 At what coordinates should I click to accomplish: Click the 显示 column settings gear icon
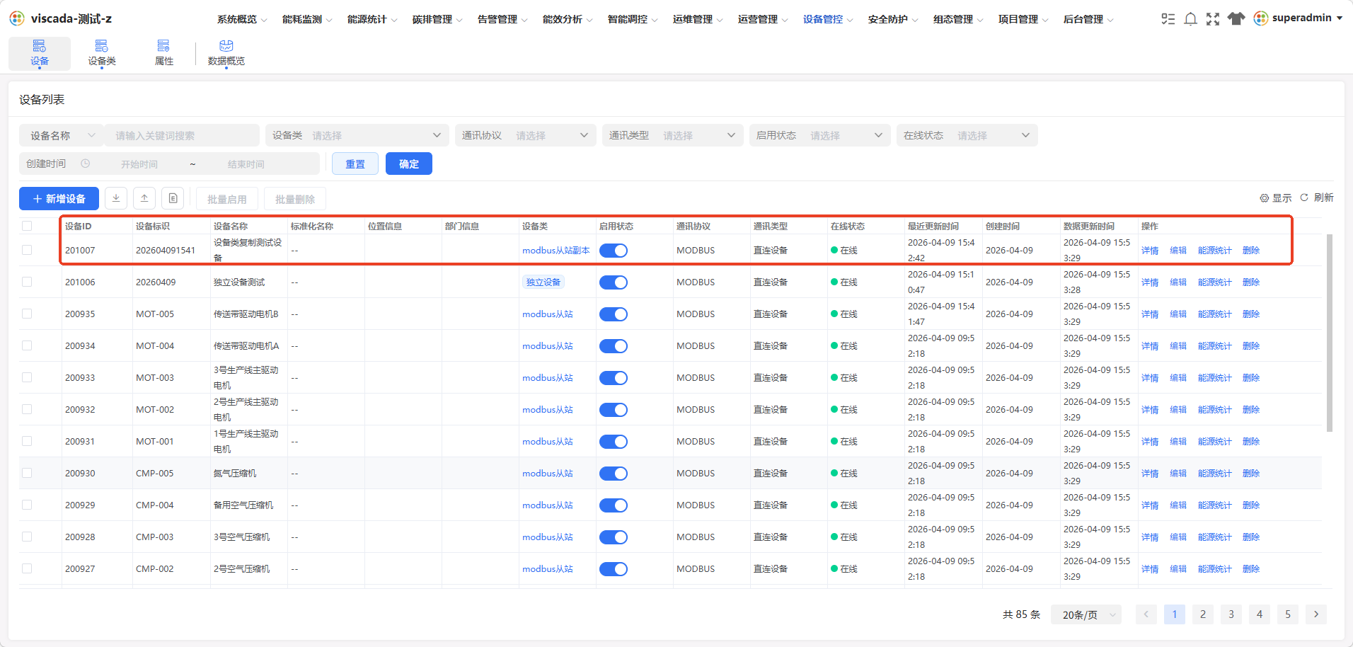tap(1264, 198)
